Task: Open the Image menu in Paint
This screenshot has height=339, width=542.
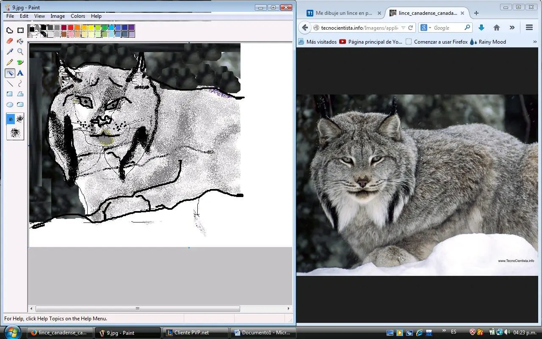Action: pos(58,16)
